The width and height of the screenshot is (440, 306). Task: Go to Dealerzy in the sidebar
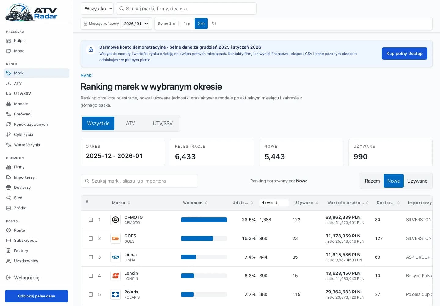(x=37, y=188)
